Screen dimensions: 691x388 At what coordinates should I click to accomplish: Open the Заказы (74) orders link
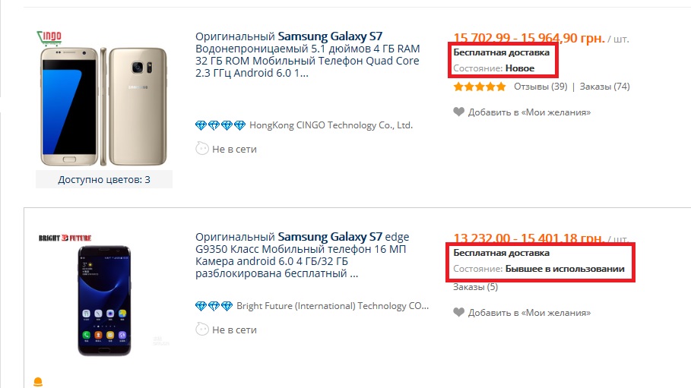pos(604,87)
